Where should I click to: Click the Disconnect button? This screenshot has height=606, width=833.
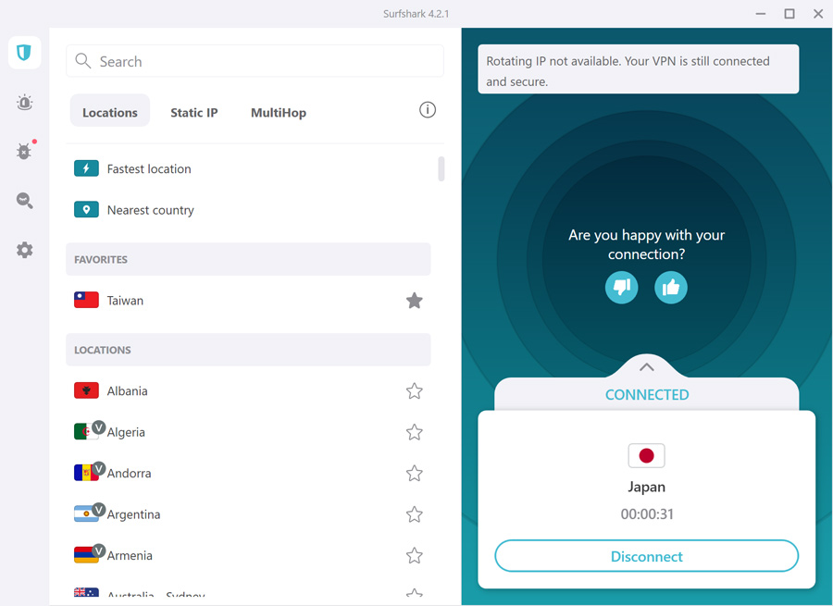click(647, 556)
